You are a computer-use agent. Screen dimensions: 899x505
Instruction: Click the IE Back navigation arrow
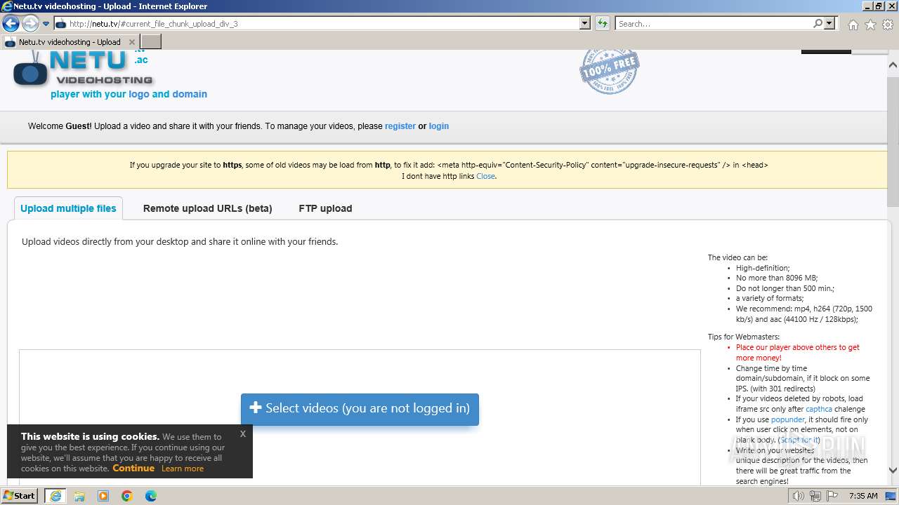click(x=11, y=24)
